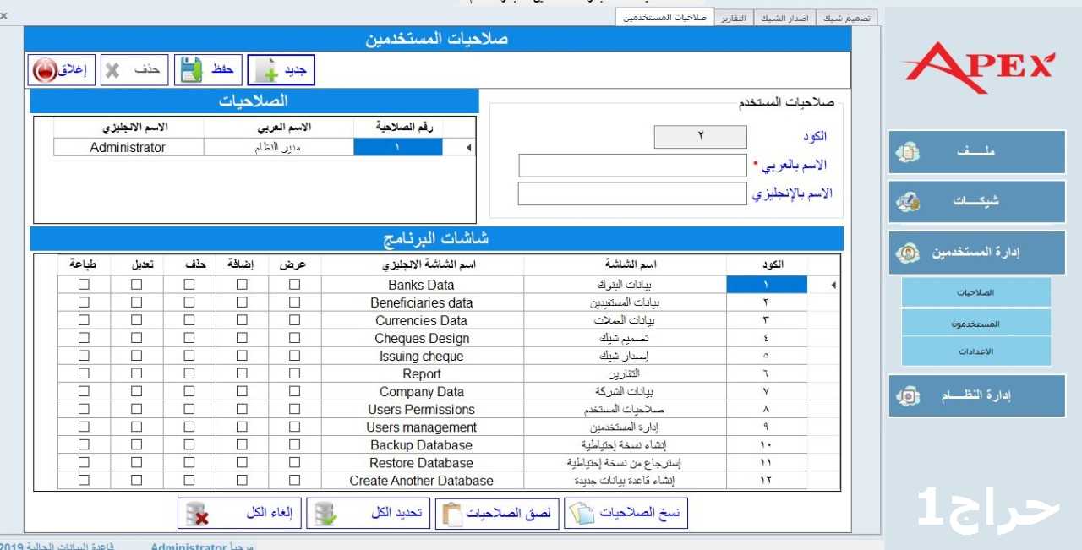The image size is (1082, 550).
Task: Open the شيكات (Cheques) sidebar section
Action: [x=976, y=202]
